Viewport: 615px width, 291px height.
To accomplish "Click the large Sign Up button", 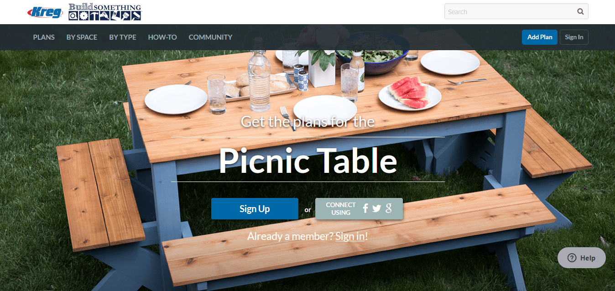I will click(x=255, y=208).
